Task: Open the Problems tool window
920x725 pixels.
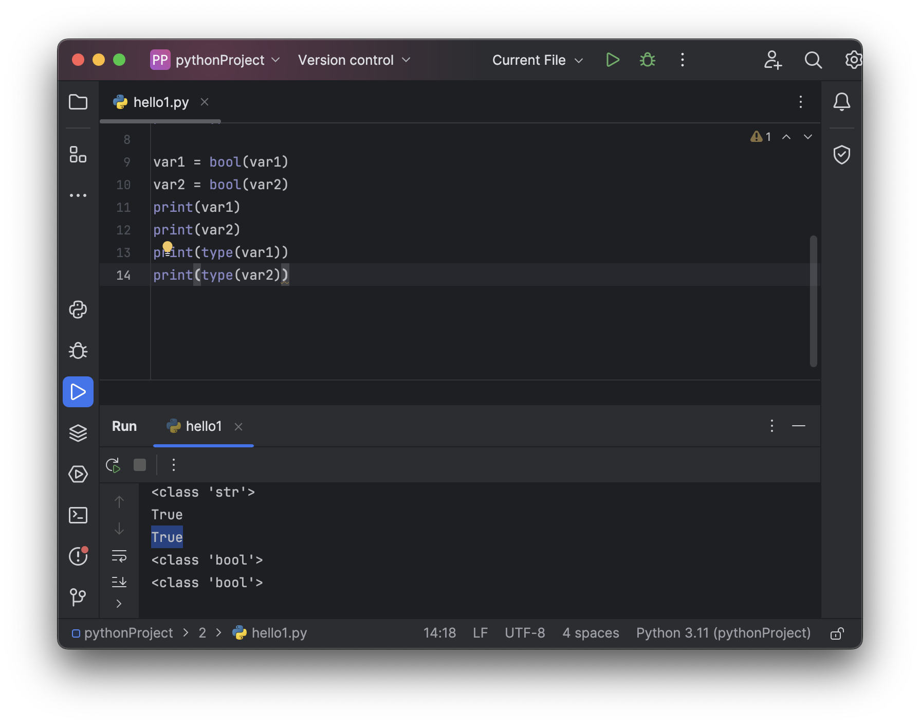Action: (x=78, y=556)
